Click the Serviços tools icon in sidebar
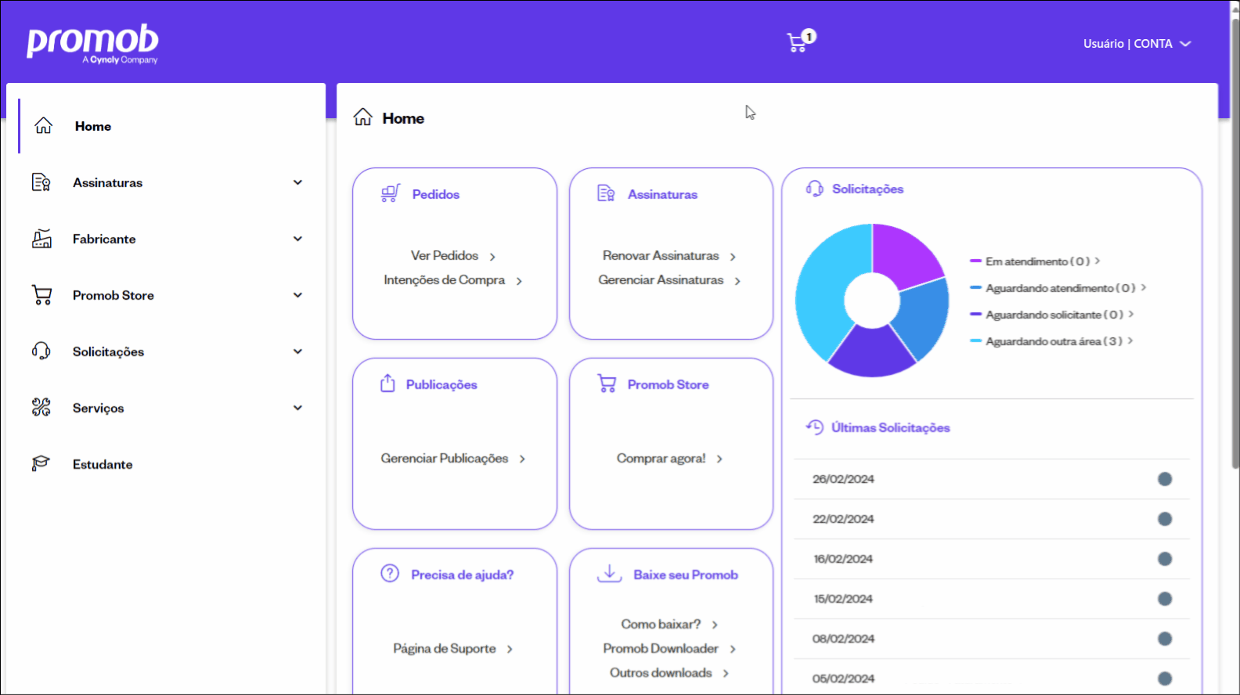 [x=41, y=407]
